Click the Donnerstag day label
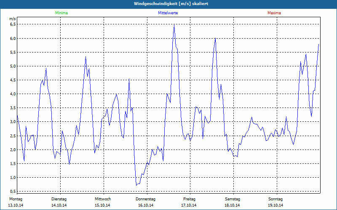 [145, 199]
